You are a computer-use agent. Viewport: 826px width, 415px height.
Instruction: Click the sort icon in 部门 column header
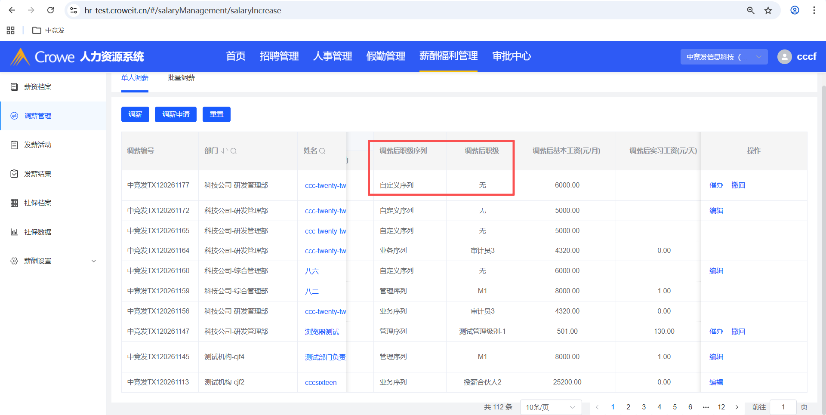tap(225, 151)
